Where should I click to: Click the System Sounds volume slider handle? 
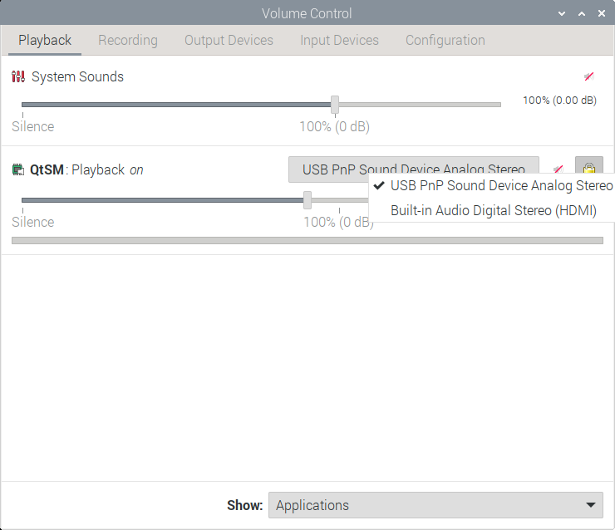335,105
